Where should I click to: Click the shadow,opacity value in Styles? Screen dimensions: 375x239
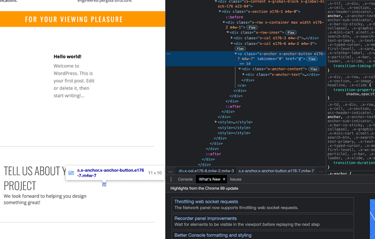click(x=360, y=94)
